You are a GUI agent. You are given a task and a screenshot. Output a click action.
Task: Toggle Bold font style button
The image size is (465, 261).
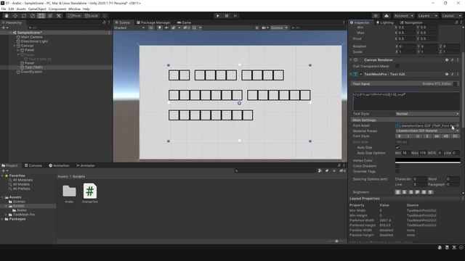click(x=400, y=136)
